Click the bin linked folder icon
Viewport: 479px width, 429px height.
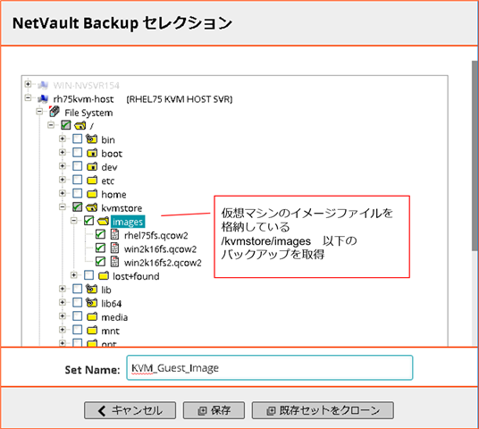92,139
